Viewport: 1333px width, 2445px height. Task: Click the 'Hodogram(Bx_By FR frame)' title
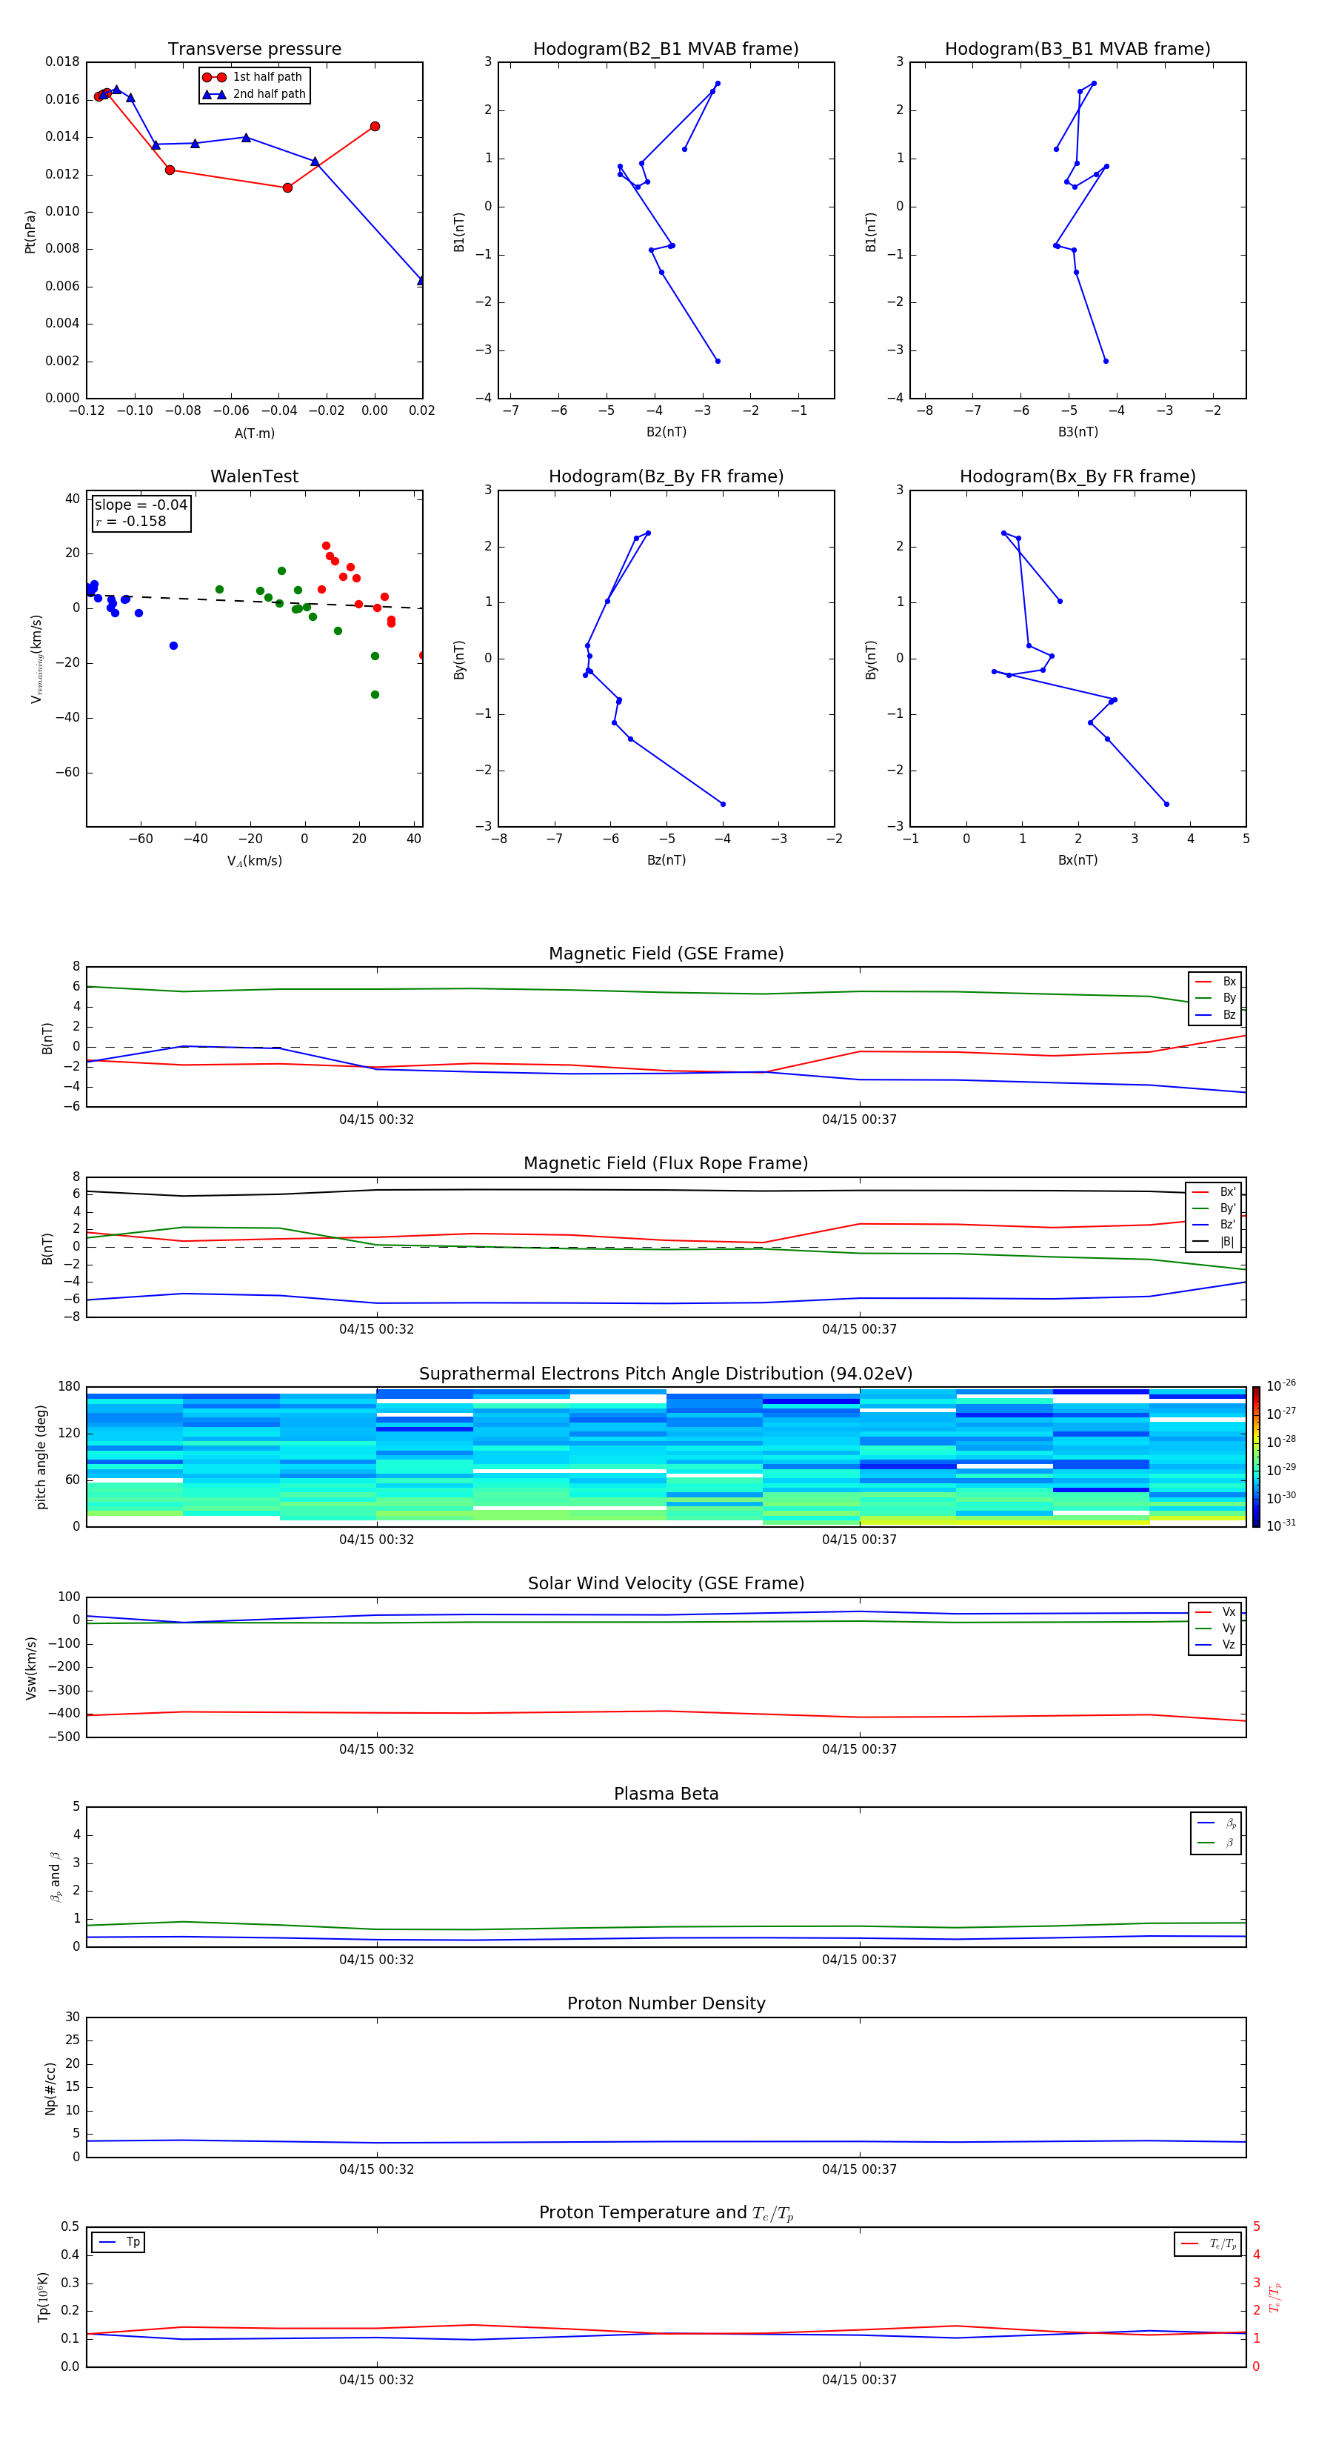tap(1078, 476)
